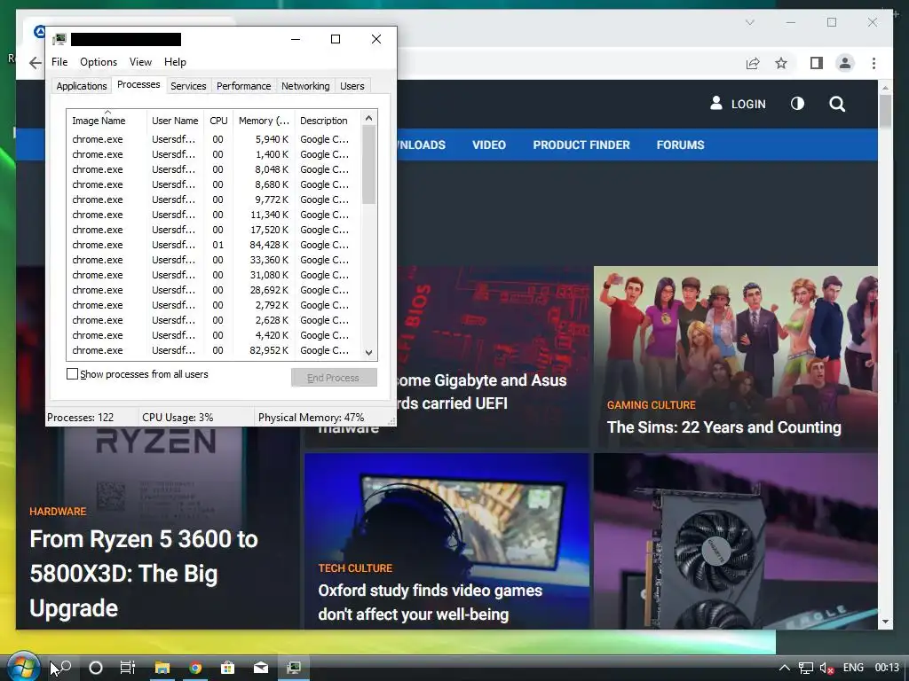
Task: Sort by Image Name column header
Action: 107,121
